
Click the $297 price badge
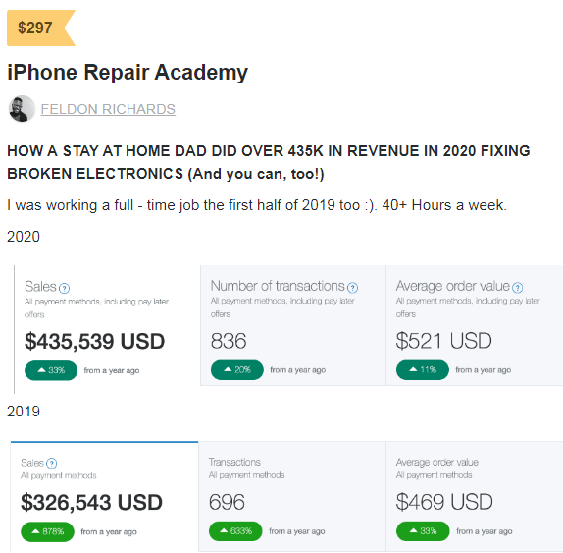41,28
